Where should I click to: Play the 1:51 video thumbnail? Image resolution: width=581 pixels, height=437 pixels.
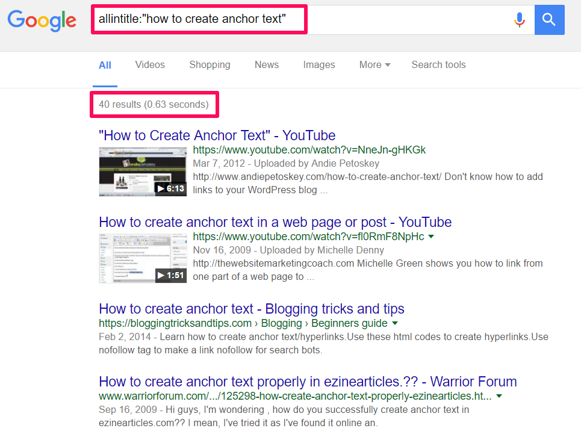[x=143, y=258]
